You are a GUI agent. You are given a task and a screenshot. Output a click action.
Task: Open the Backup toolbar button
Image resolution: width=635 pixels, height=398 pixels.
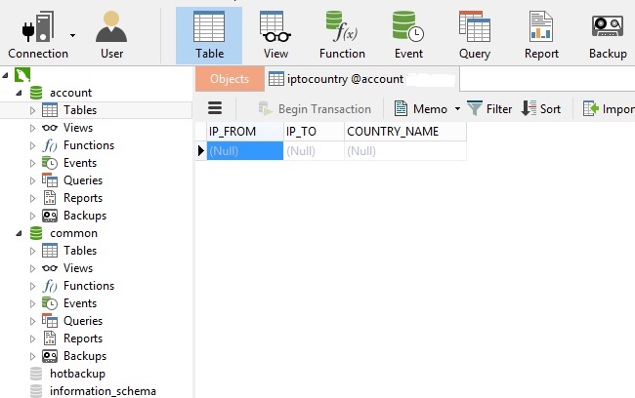click(x=608, y=35)
